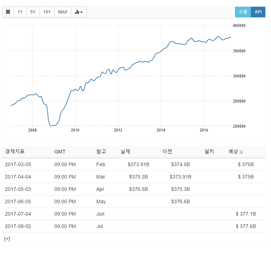271x258 pixels.
Task: Click the info icon beside 예상
Action: [x=241, y=152]
